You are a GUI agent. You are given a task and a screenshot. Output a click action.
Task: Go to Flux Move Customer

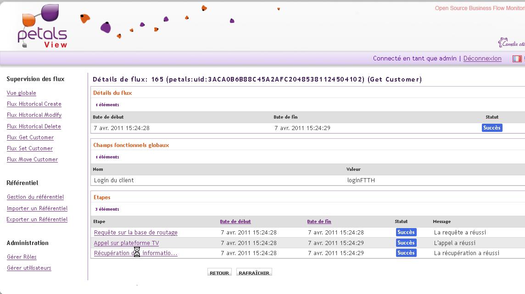click(32, 159)
